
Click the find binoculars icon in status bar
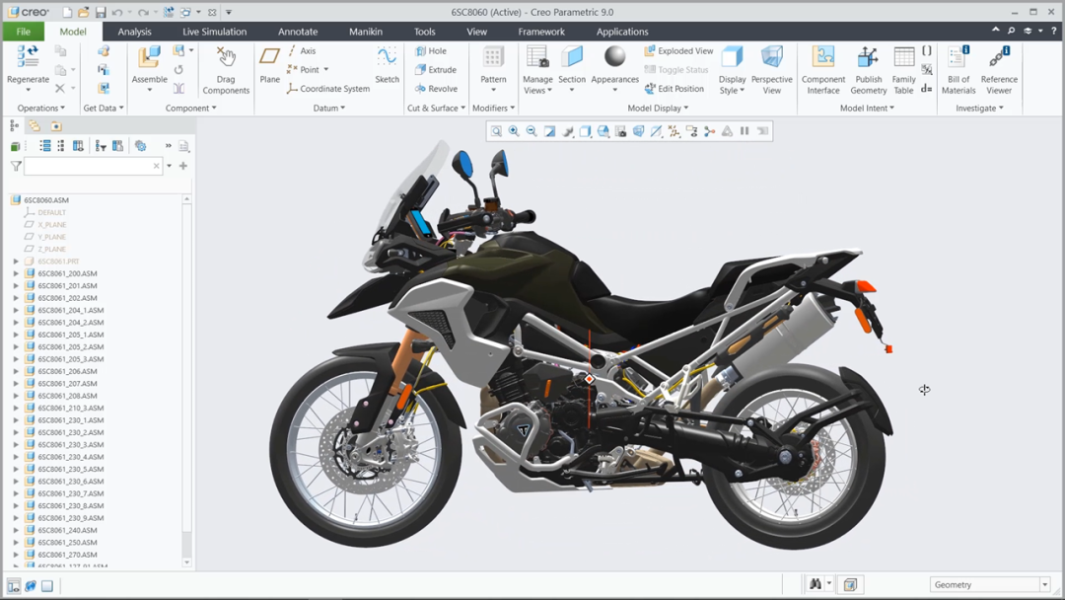(x=816, y=583)
